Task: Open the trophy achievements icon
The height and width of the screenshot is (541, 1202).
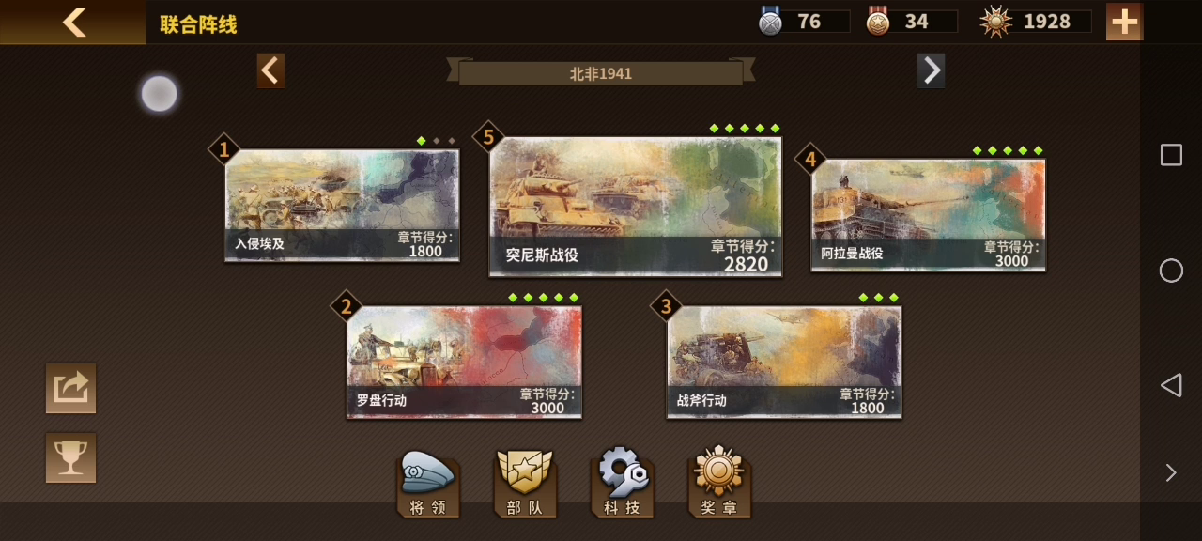Action: click(71, 457)
